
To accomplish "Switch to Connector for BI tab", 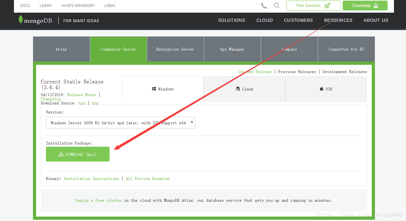I will (x=346, y=49).
